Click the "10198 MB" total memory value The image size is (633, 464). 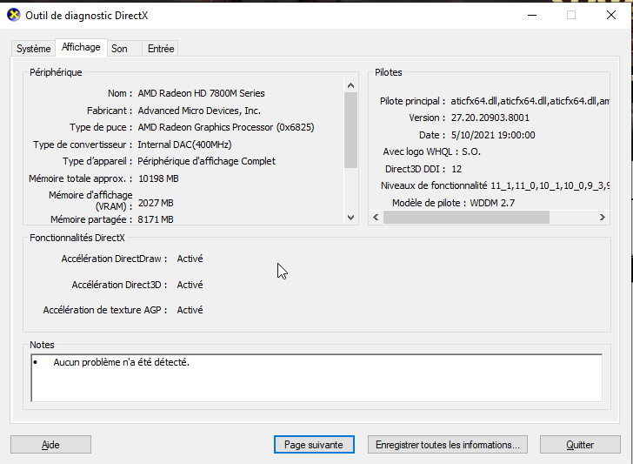click(158, 178)
